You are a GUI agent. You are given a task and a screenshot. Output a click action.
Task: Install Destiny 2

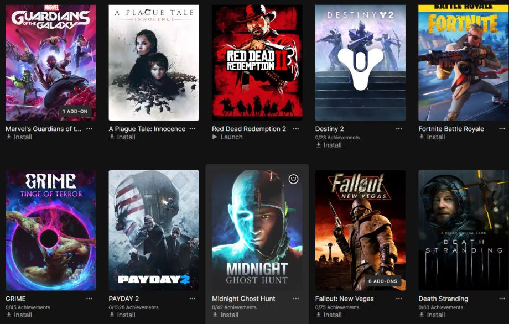(x=329, y=145)
